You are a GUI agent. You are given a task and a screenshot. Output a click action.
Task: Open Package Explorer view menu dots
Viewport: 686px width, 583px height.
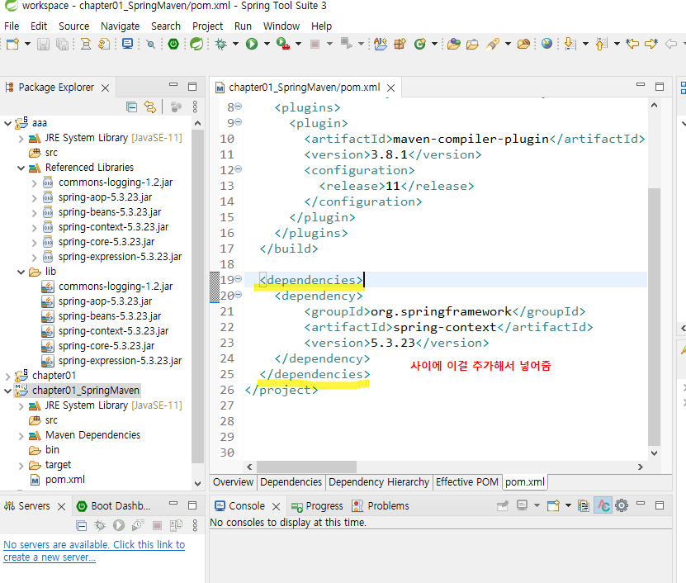(x=195, y=107)
